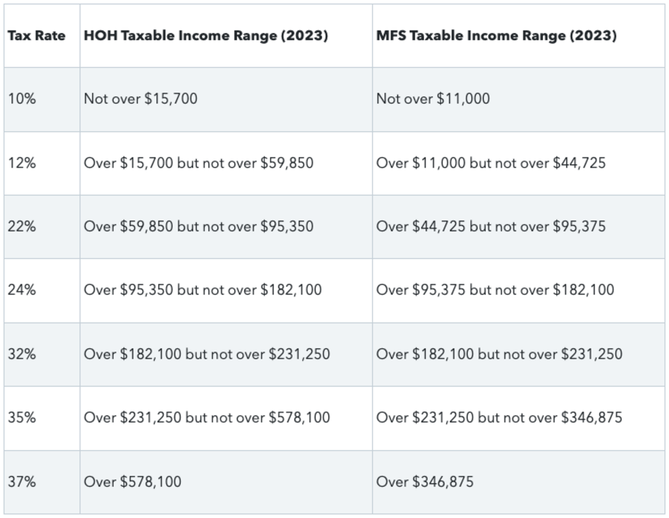Click "Over $231,250 but not over $578,100"
669x518 pixels.
click(x=207, y=418)
